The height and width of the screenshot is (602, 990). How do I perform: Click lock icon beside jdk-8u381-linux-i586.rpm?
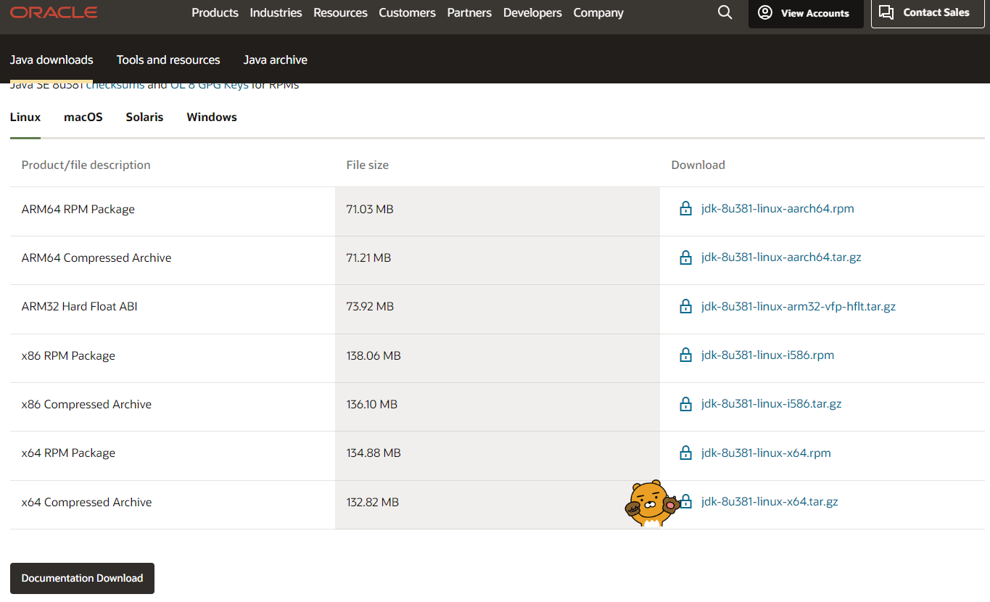(x=685, y=355)
